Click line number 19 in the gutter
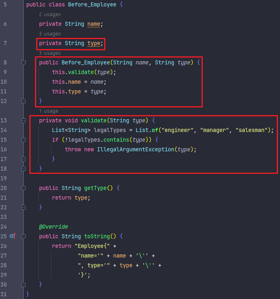Screen dimensions: 280x299 tap(4, 179)
